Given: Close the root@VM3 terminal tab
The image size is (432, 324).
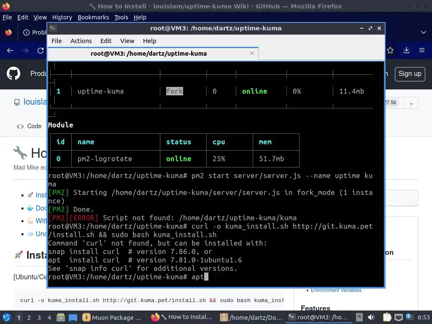Looking at the screenshot, I should tap(251, 53).
